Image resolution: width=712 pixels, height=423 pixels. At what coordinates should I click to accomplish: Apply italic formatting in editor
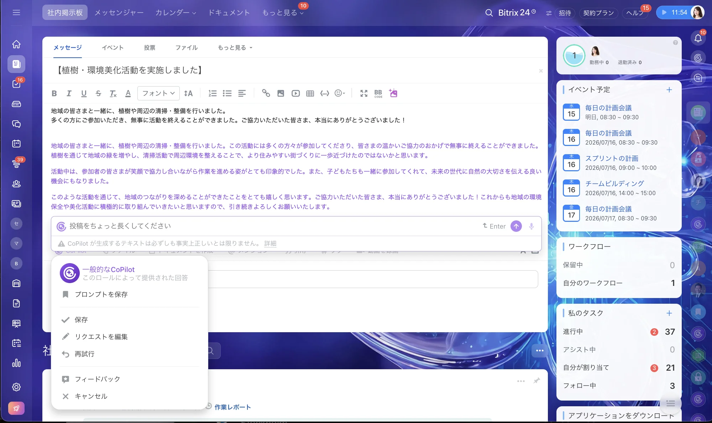pos(69,93)
